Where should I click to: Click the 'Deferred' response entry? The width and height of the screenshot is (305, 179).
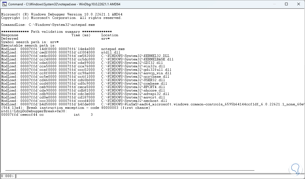coord(10,39)
